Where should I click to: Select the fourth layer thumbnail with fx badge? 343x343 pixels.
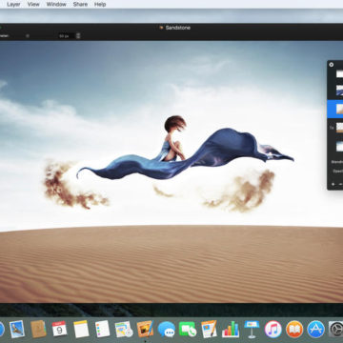click(x=339, y=128)
